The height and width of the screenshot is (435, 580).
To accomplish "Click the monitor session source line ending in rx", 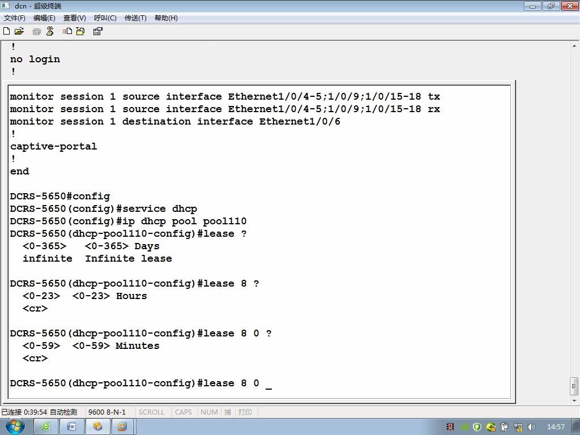I will pos(225,109).
